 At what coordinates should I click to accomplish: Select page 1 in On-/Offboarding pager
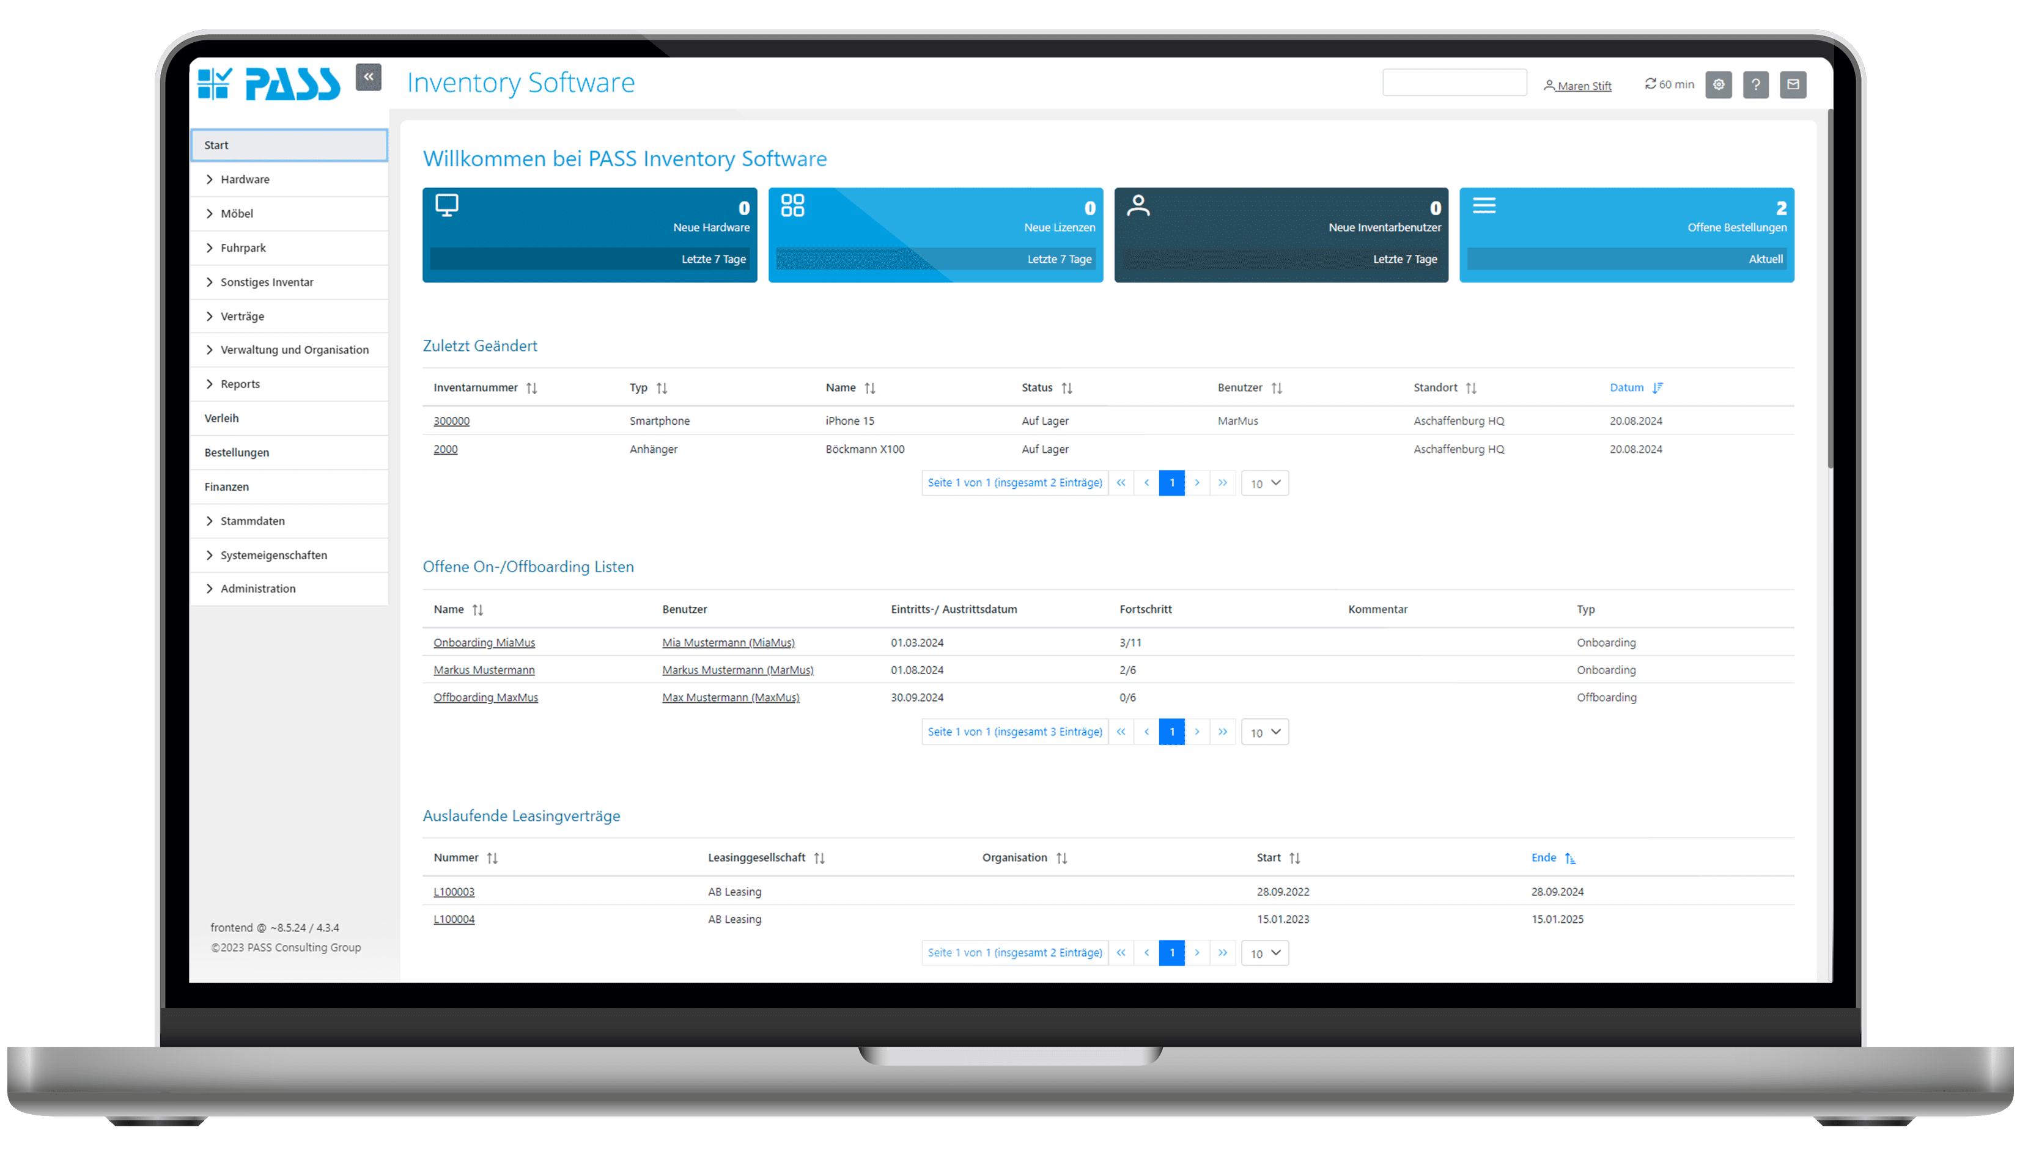pos(1172,732)
